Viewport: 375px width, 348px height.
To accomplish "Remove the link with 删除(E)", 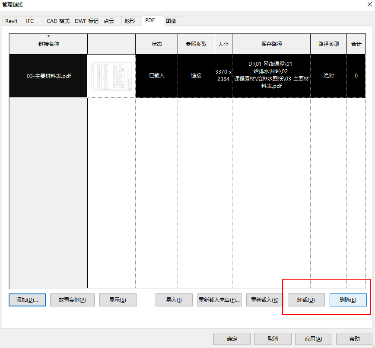I will pos(348,300).
